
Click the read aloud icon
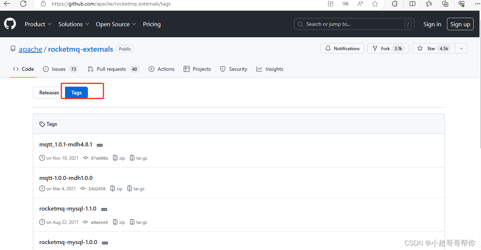(x=360, y=4)
